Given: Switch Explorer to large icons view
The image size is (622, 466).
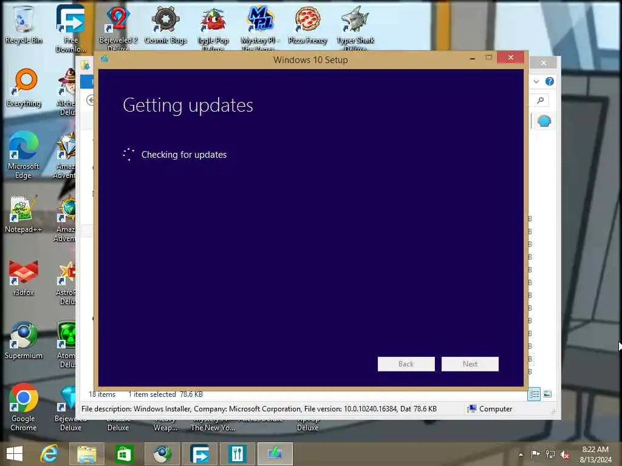Looking at the screenshot, I should click(547, 394).
